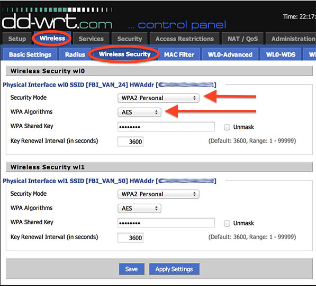Open wl1 WPA Algorithms dropdown

point(139,208)
